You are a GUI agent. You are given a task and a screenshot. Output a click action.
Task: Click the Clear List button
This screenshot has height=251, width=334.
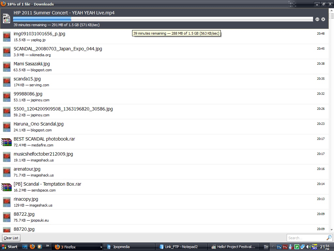tap(11, 238)
